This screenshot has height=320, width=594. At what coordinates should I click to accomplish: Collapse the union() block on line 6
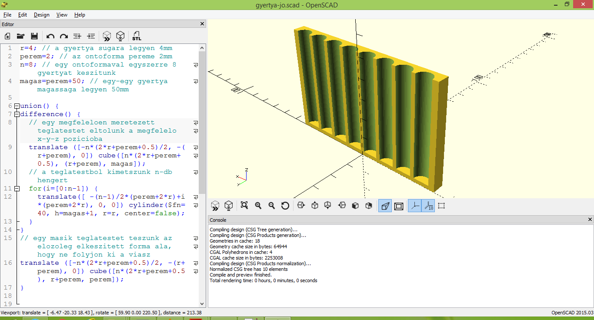(17, 106)
